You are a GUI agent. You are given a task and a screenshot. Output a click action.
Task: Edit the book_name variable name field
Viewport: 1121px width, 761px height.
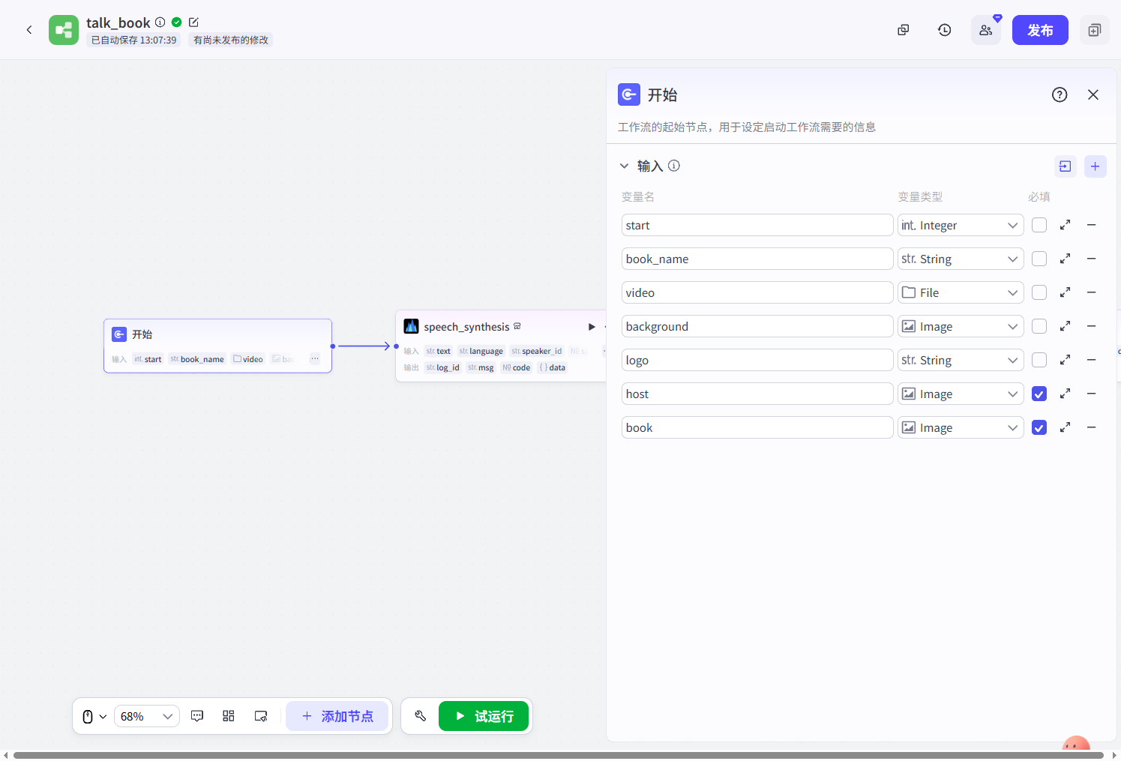pyautogui.click(x=757, y=259)
